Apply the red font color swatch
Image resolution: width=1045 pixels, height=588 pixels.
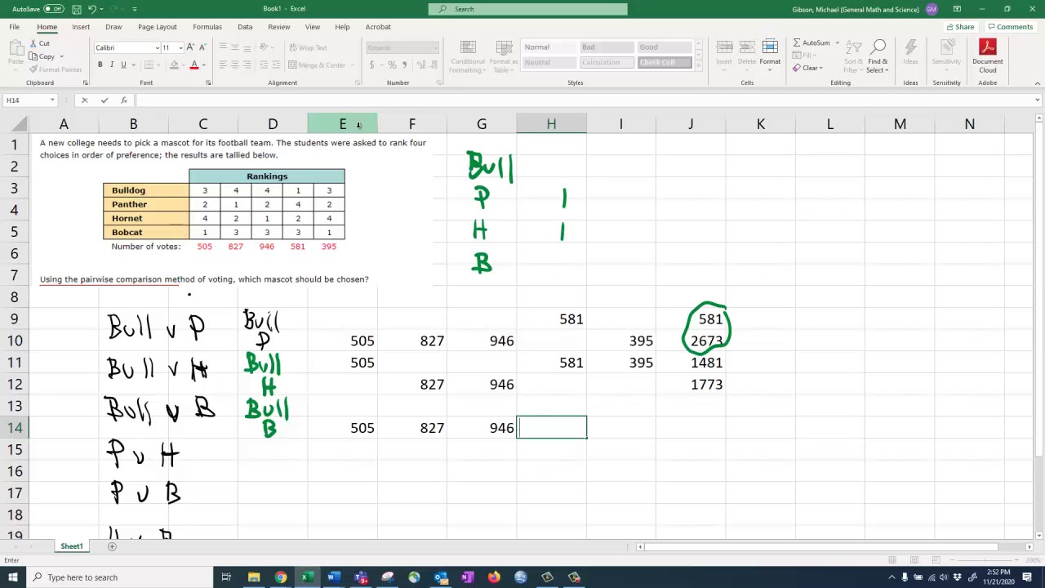tap(194, 65)
